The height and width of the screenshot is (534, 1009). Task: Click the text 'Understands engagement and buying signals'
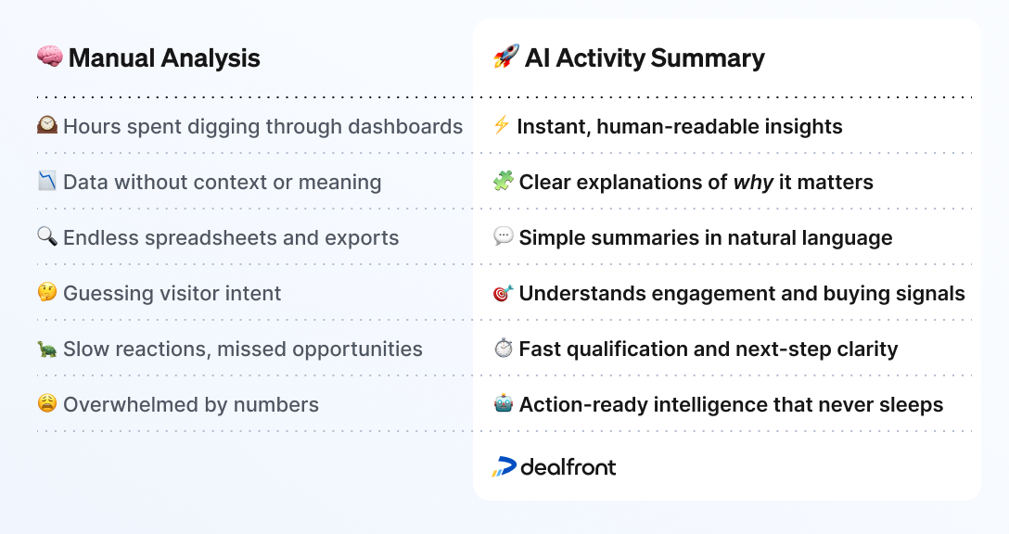click(x=742, y=293)
